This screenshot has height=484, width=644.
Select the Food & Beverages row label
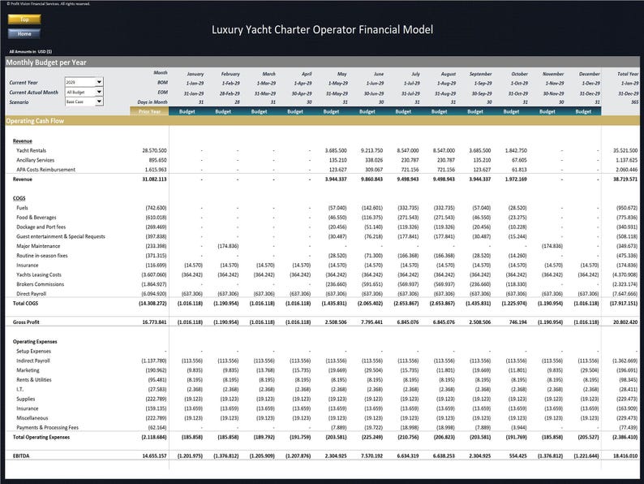pyautogui.click(x=36, y=217)
